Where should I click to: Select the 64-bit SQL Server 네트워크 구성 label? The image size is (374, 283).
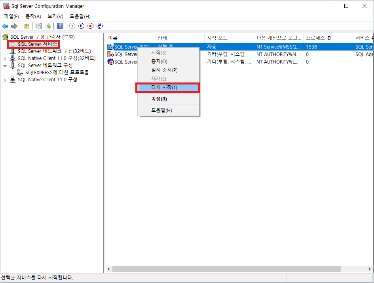45,66
